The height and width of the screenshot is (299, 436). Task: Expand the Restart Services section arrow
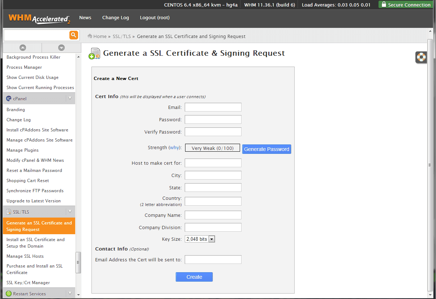pos(70,293)
